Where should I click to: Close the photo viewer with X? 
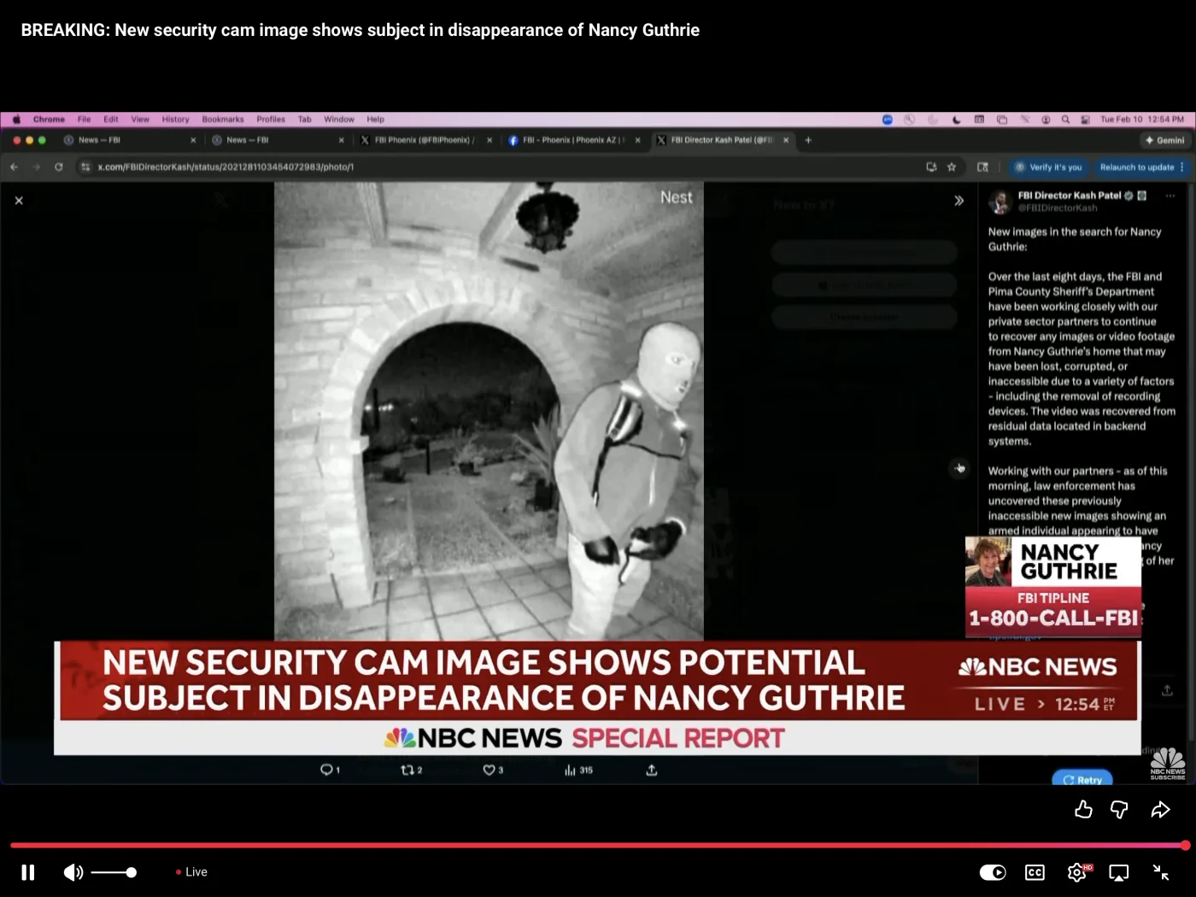[x=19, y=201]
